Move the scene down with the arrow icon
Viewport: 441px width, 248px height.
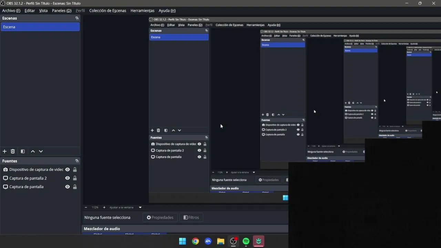click(x=41, y=151)
